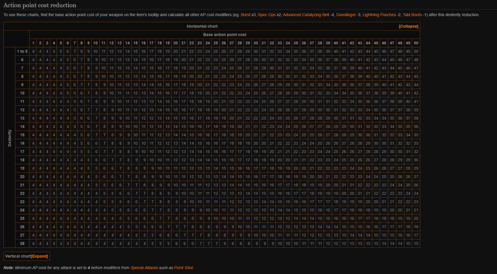Follow the Spec Ops link
The height and width of the screenshot is (274, 497).
(267, 15)
